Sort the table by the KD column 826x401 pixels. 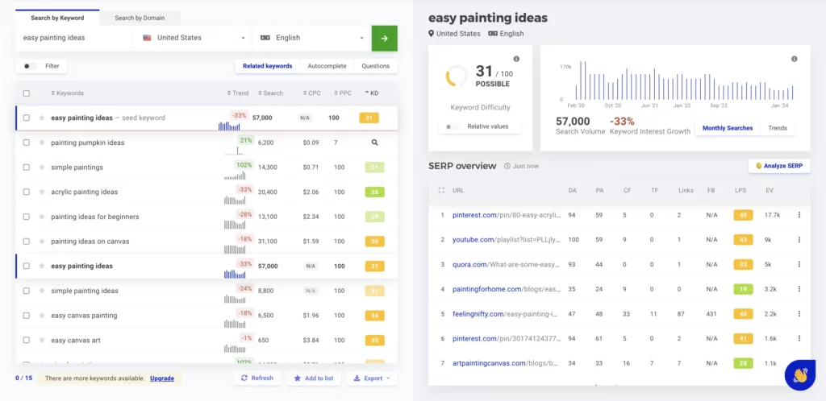click(372, 93)
